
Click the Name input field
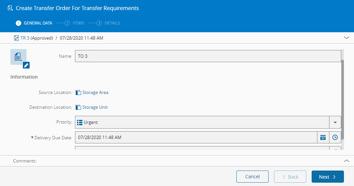(x=208, y=56)
